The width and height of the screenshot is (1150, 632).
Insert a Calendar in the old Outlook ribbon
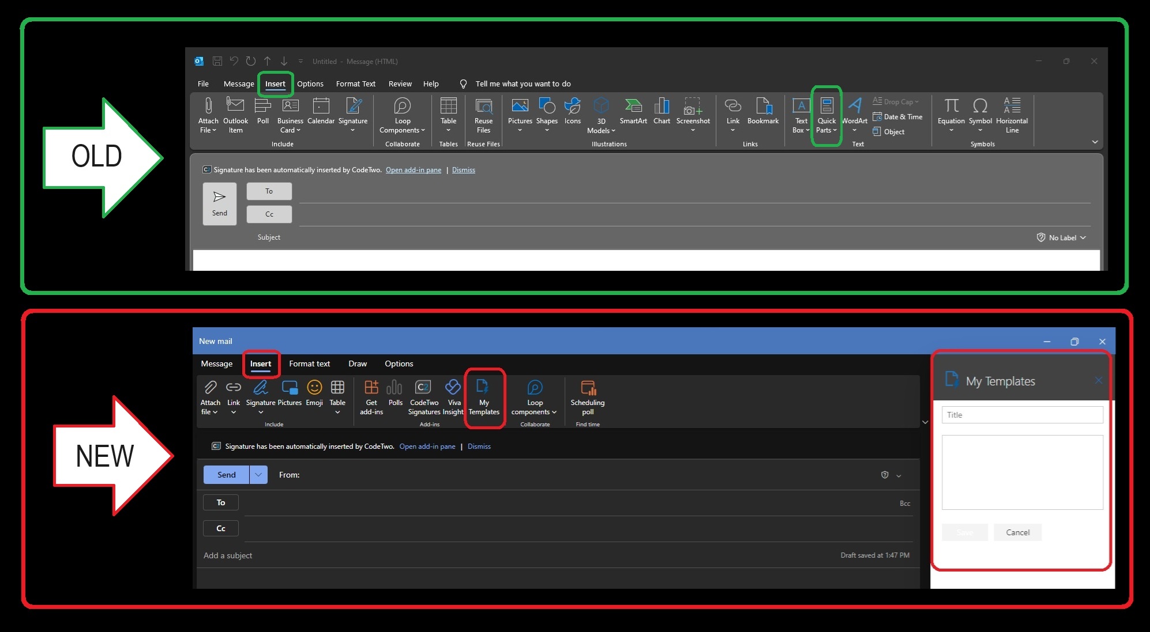[x=321, y=111]
